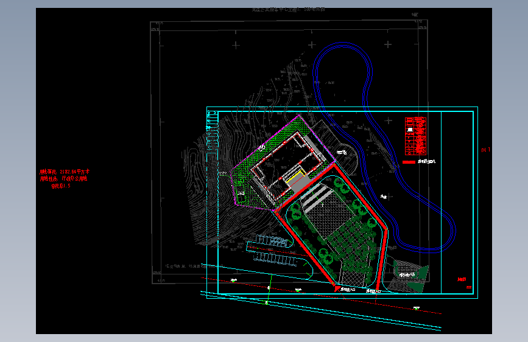Click the title text above the drawing
This screenshot has width=528, height=342.
288,10
